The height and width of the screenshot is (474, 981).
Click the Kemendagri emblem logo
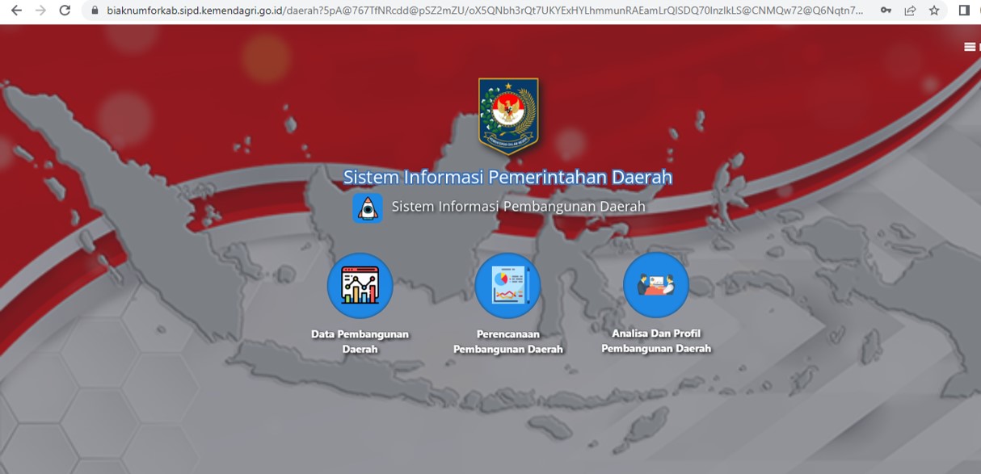(x=508, y=115)
